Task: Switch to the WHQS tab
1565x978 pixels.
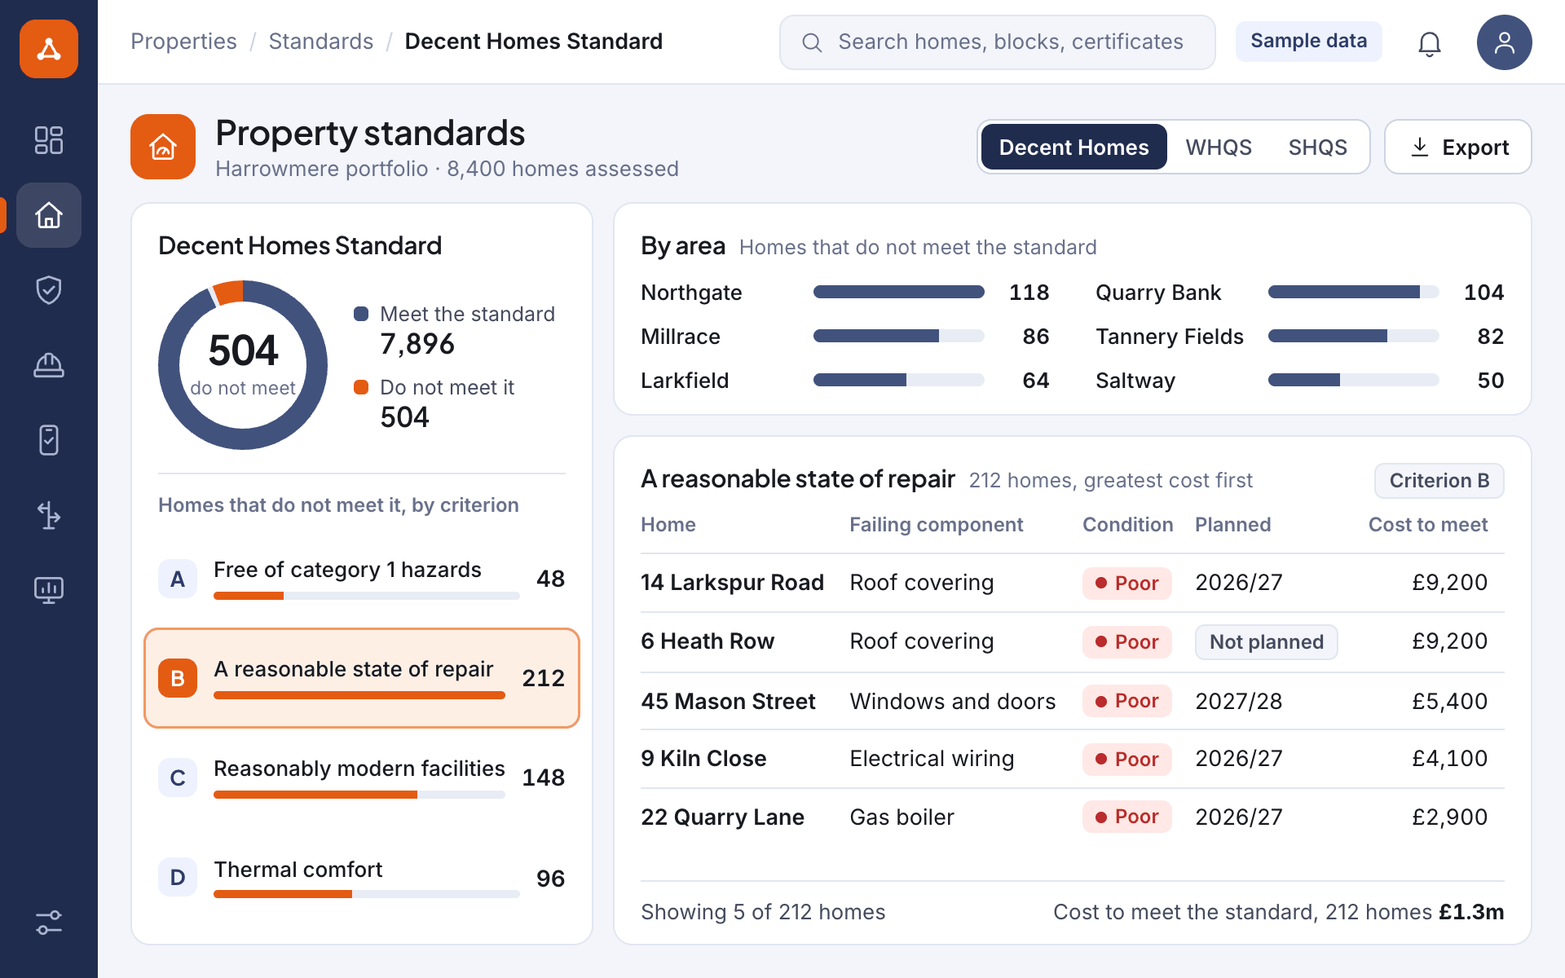Action: [x=1219, y=147]
